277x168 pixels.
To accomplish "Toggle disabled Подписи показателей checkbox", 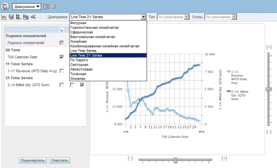I will (62, 43).
